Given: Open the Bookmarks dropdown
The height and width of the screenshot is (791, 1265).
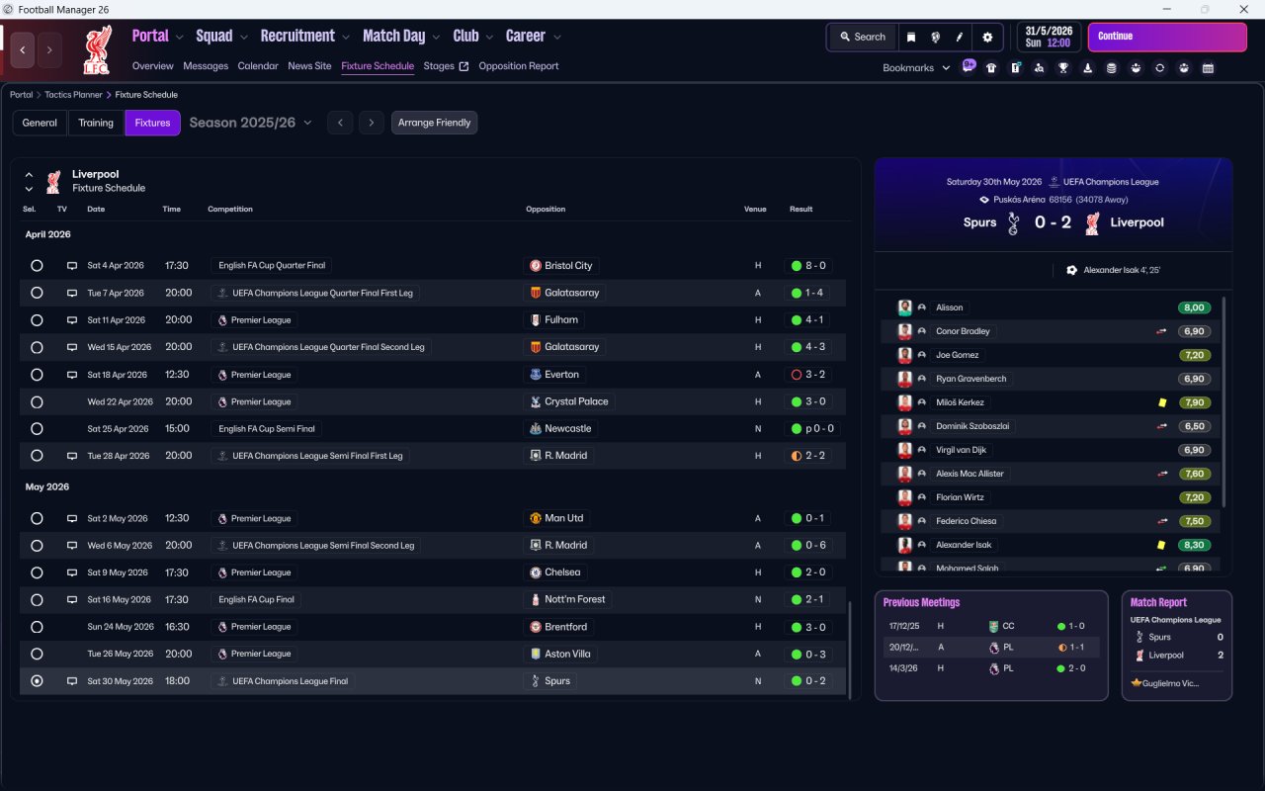Looking at the screenshot, I should [x=916, y=68].
